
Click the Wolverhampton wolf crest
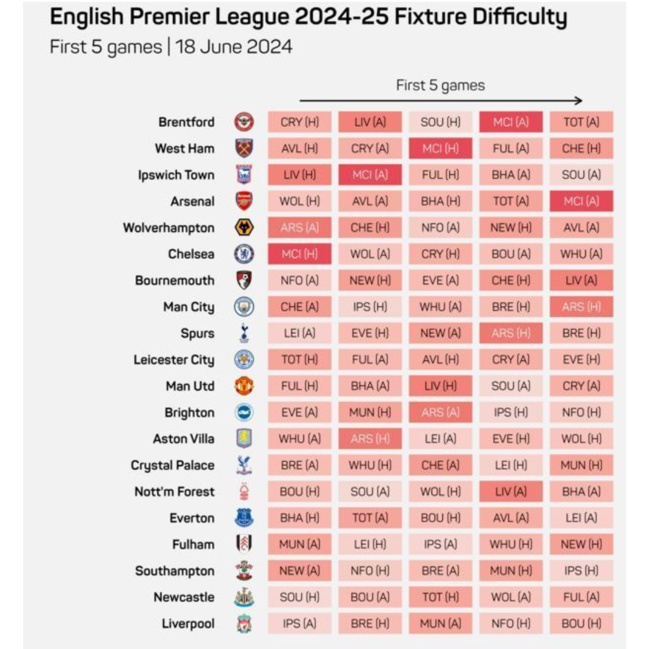click(244, 227)
